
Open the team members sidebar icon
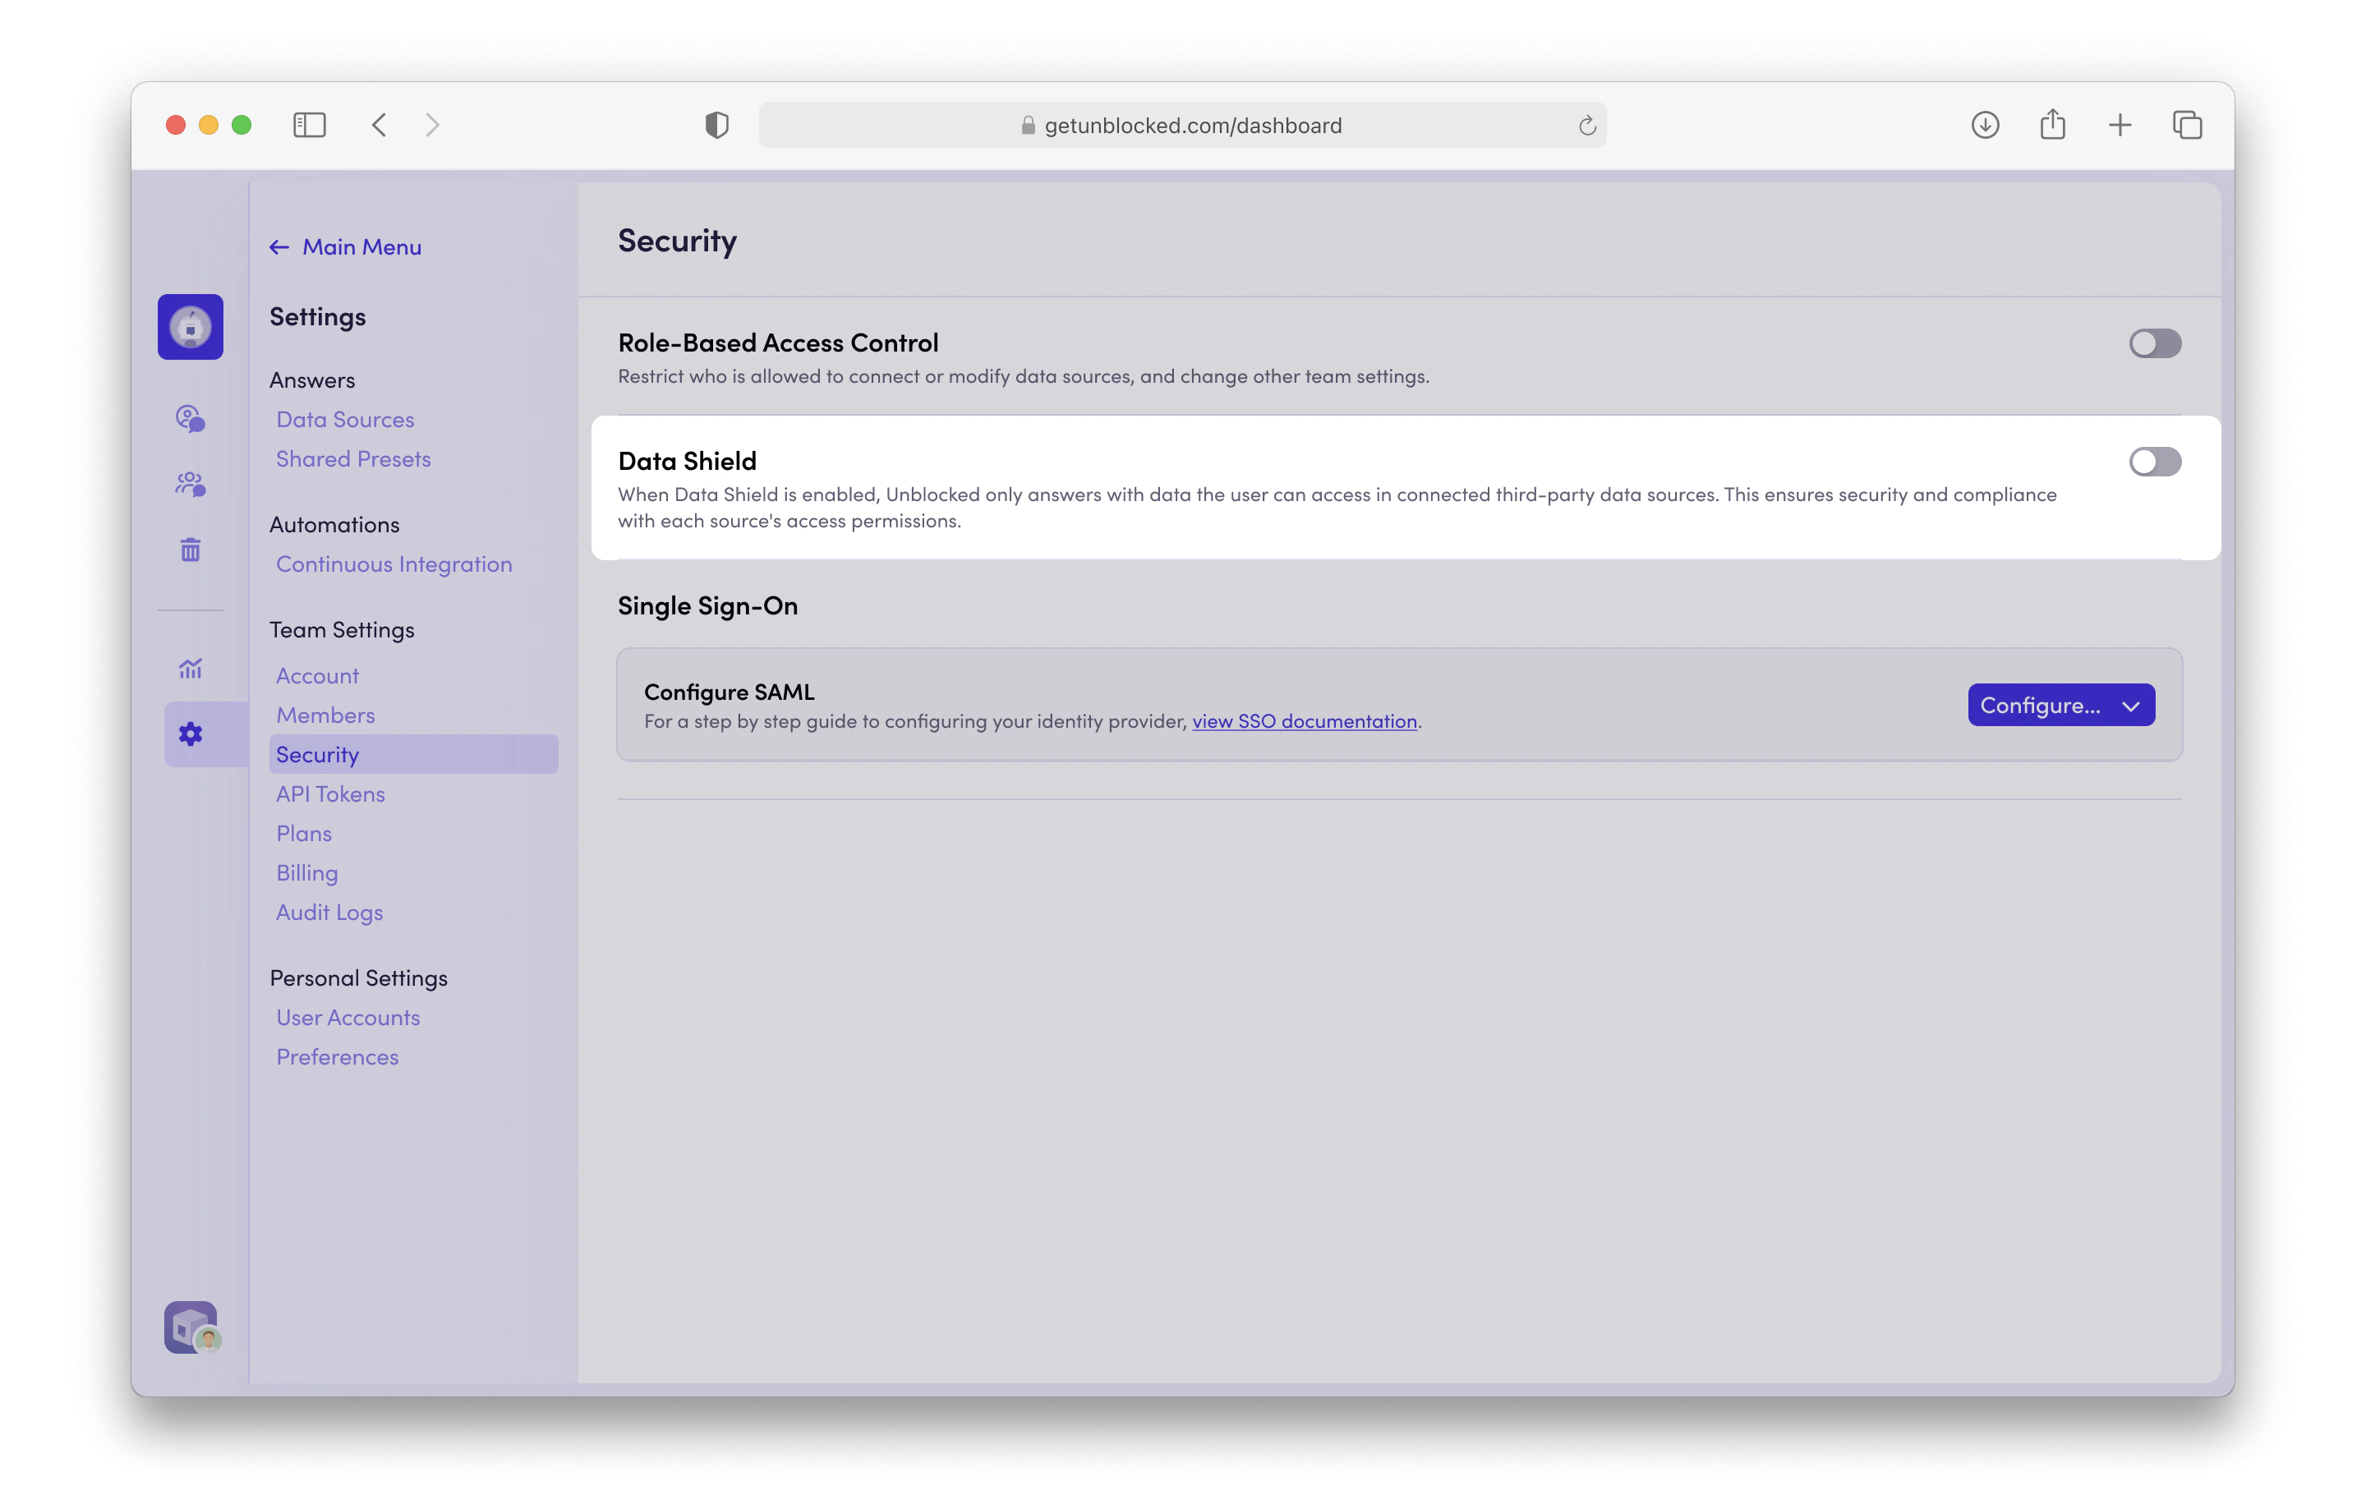pyautogui.click(x=191, y=483)
